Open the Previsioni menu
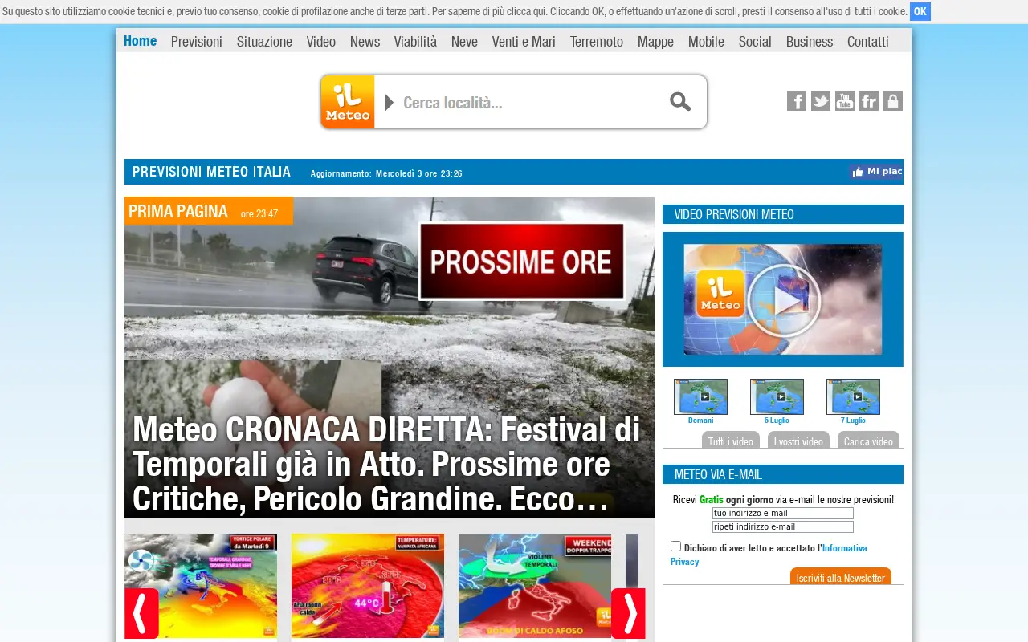1028x642 pixels. (x=197, y=42)
